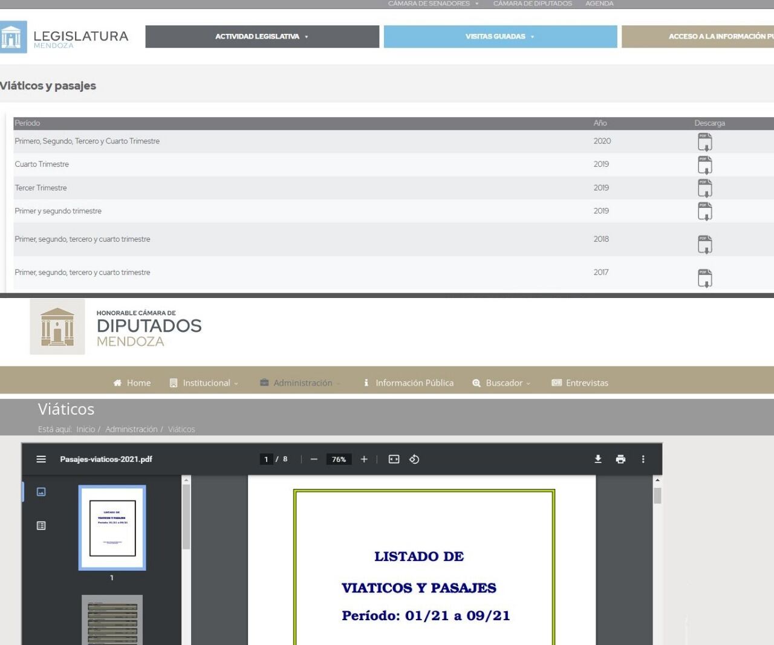Download the 2020 viáticos PDF

click(x=705, y=142)
